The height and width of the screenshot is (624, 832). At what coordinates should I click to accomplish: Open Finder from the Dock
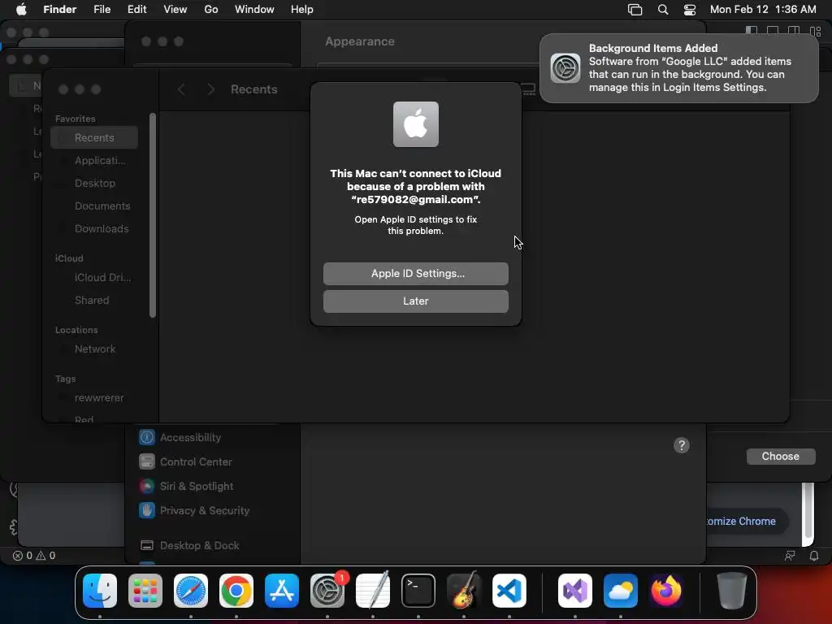pos(100,591)
